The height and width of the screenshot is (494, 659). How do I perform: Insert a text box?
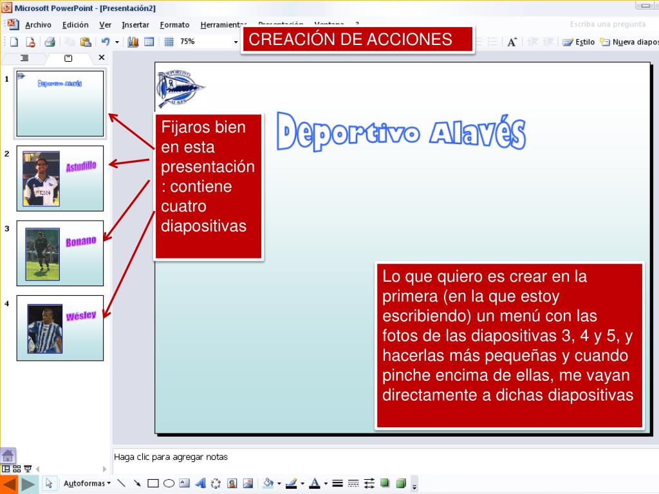pos(185,483)
